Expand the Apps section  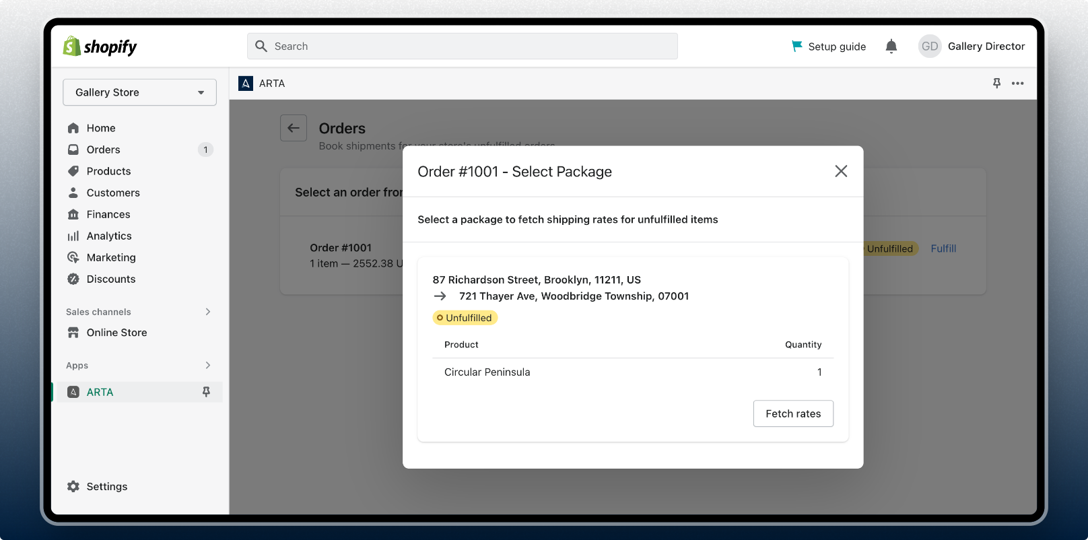[x=207, y=365]
